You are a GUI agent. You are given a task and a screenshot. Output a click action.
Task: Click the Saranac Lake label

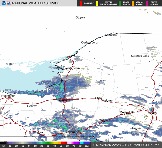coord(140,56)
